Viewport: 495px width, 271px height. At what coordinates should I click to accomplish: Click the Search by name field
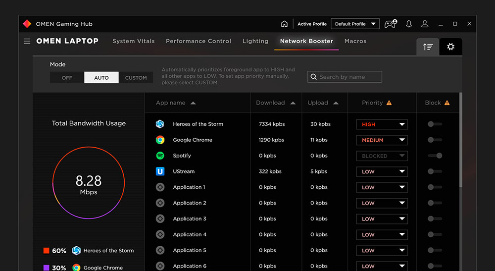click(x=345, y=77)
